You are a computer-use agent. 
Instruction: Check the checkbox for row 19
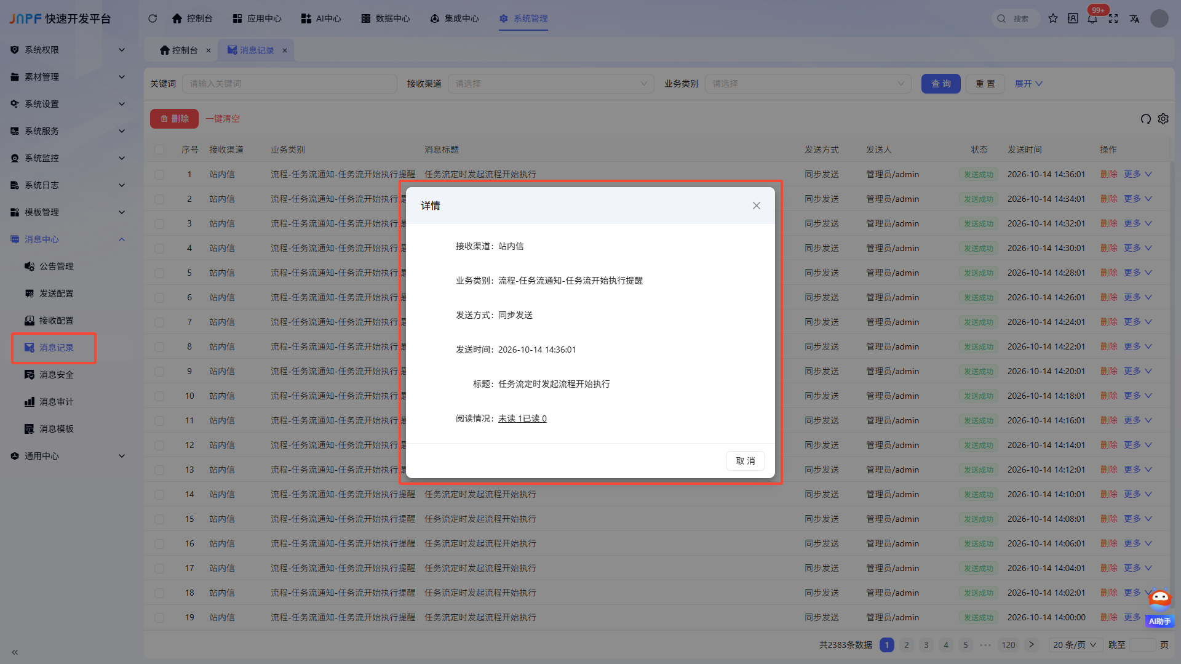pos(159,618)
